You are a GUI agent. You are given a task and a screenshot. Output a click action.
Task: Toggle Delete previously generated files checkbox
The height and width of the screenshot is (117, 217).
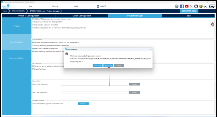(x=33, y=51)
